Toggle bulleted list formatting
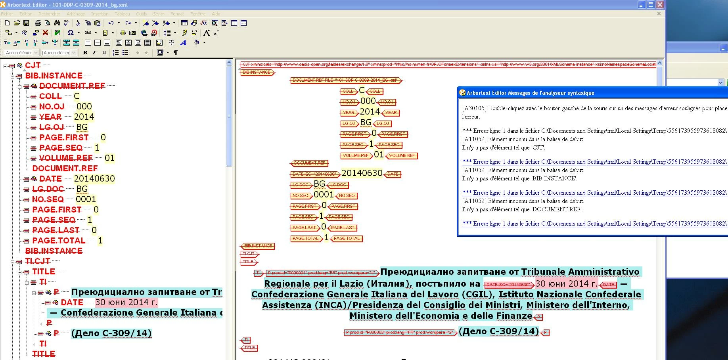 [x=125, y=53]
